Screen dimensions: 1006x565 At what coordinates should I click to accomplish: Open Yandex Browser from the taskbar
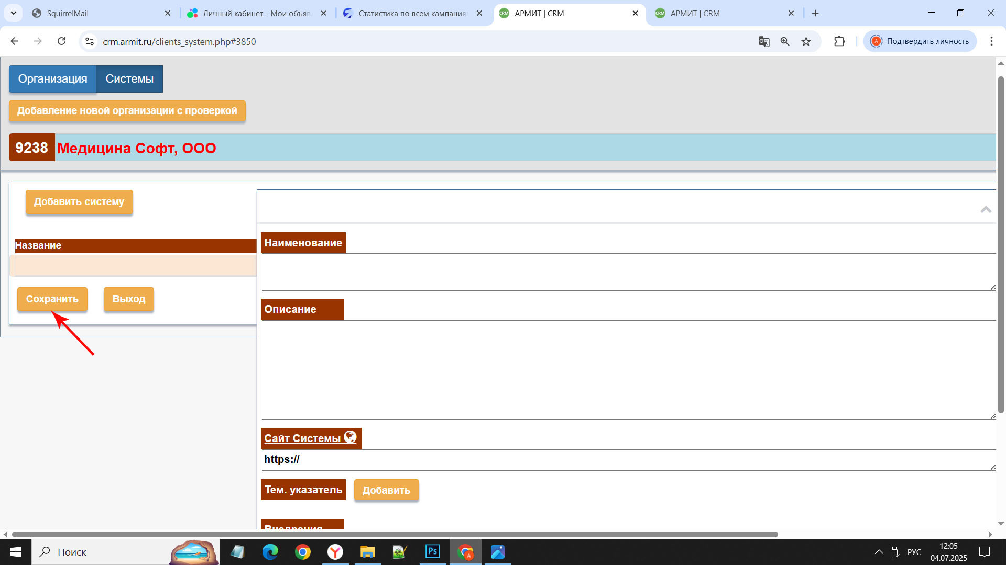point(335,552)
